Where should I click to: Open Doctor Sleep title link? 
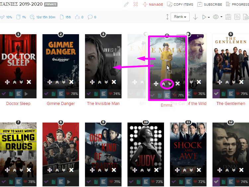tap(18, 103)
